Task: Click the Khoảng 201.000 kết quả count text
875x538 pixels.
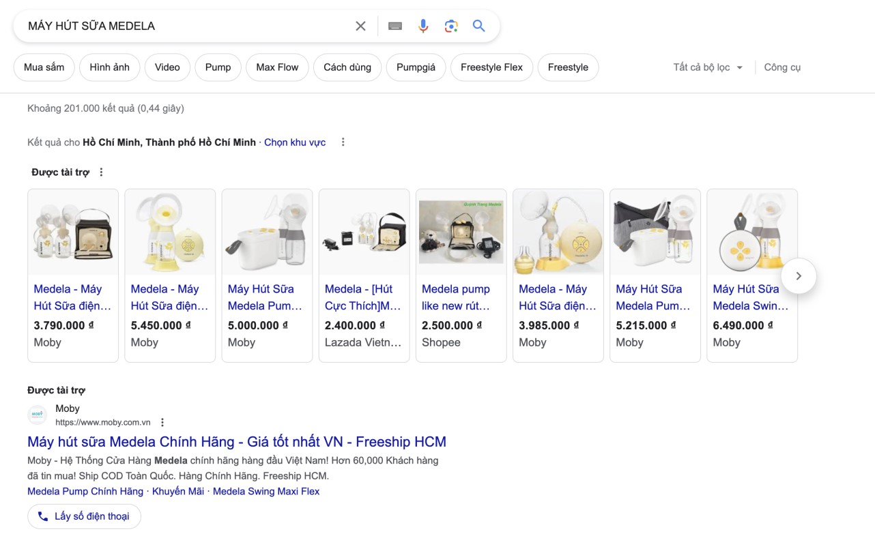Action: (x=106, y=108)
